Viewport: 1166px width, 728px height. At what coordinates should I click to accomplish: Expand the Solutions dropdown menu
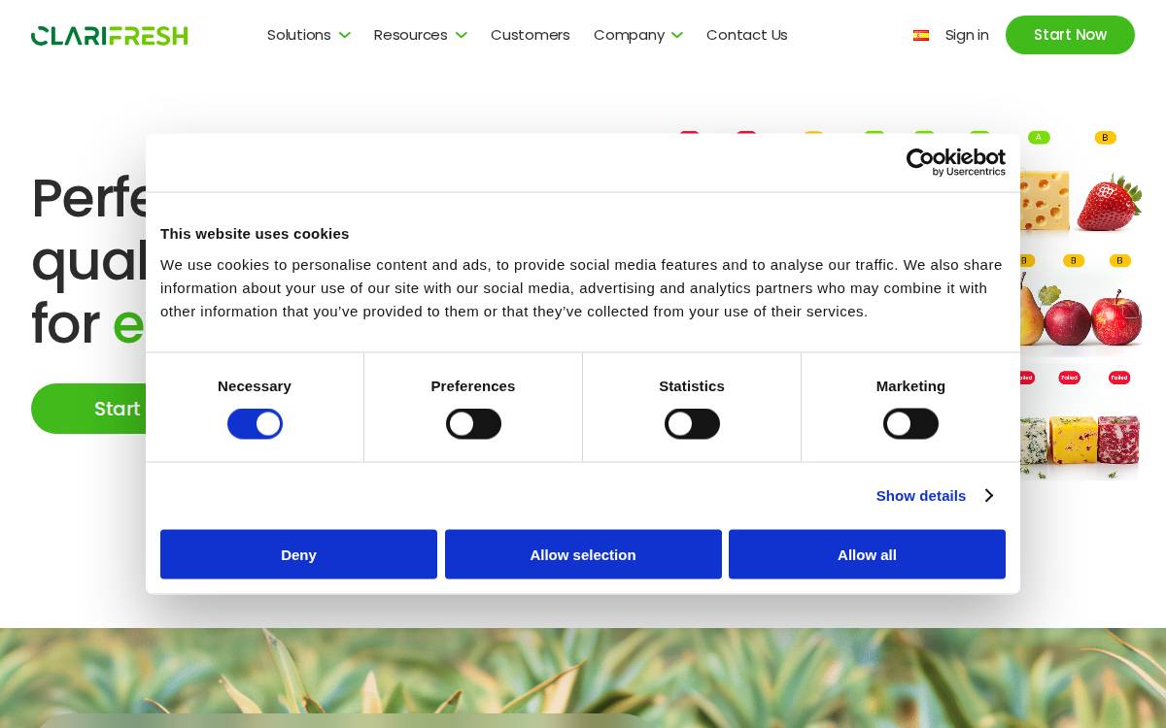pyautogui.click(x=308, y=35)
